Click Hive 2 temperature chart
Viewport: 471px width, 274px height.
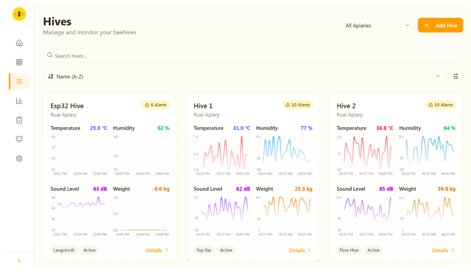click(365, 155)
